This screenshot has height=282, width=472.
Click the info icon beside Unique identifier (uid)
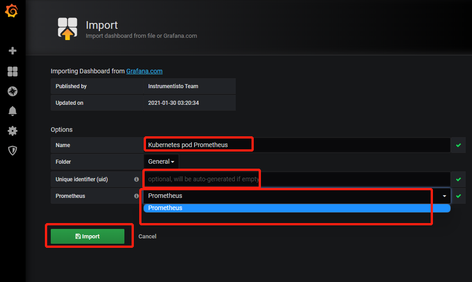tap(137, 179)
